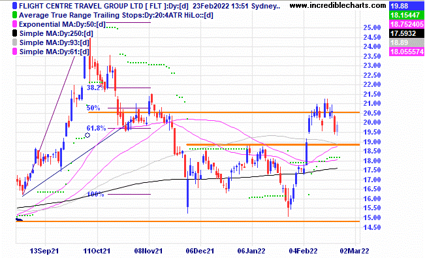
Task: Click the 25.00 price axis label
Action: click(372, 27)
